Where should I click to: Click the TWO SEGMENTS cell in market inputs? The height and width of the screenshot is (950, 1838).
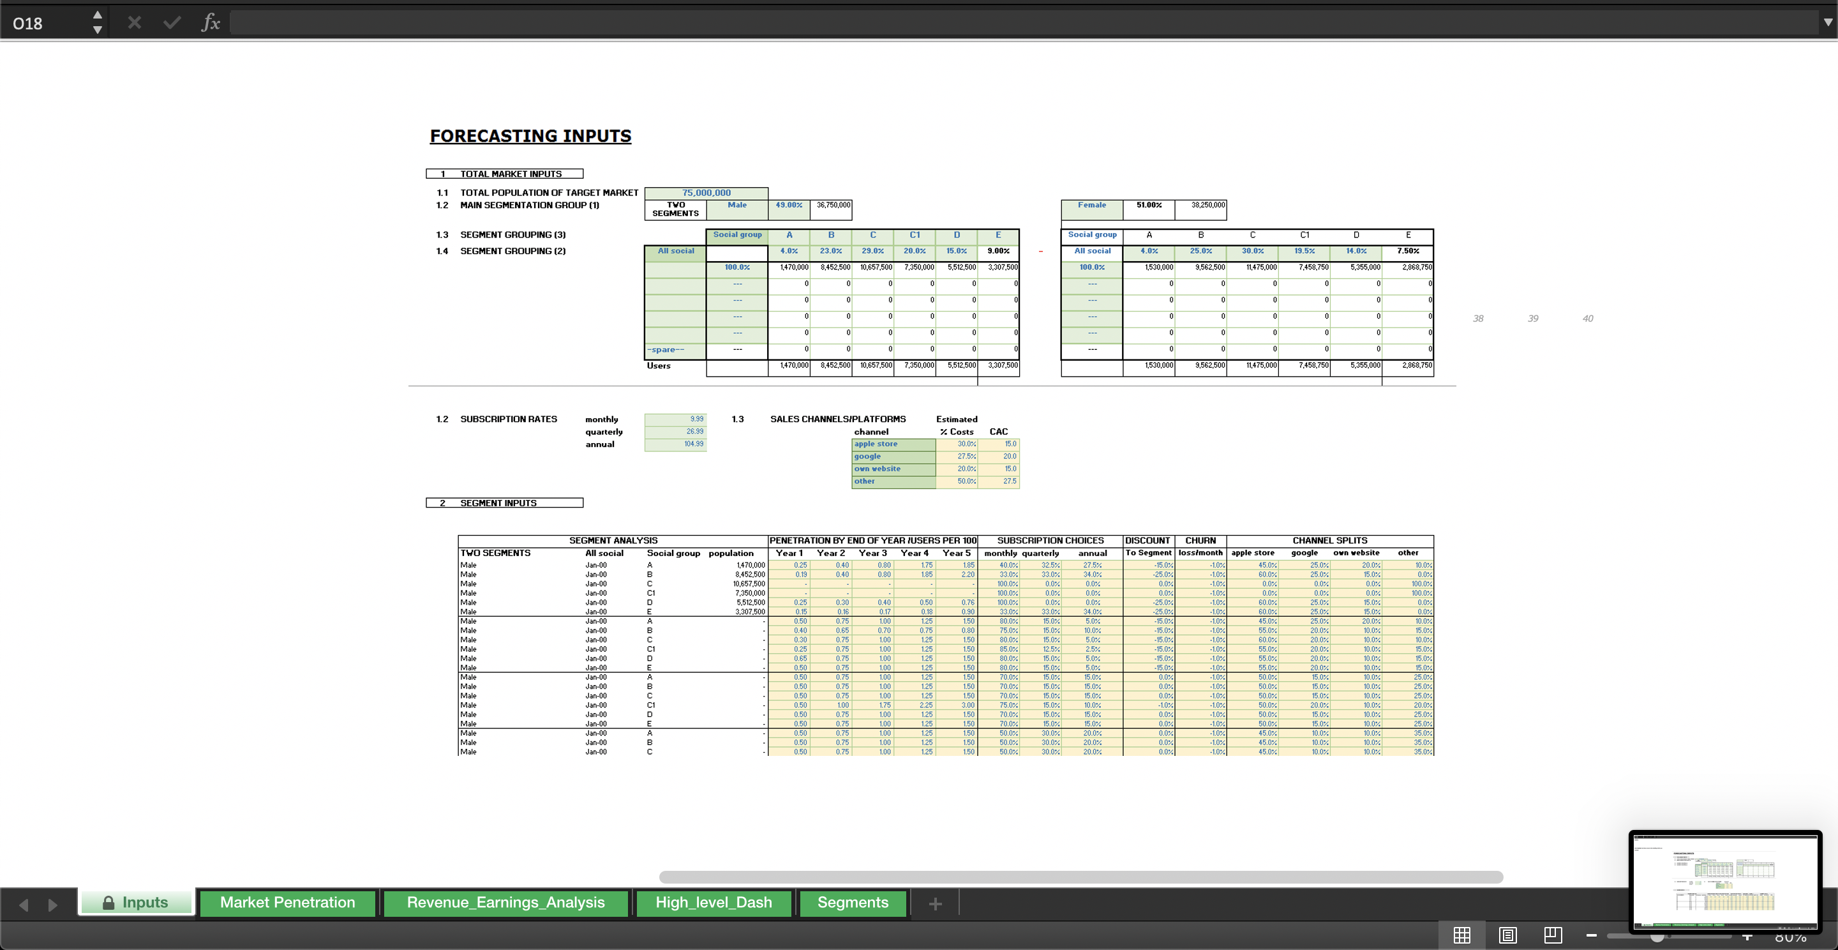[x=676, y=209]
